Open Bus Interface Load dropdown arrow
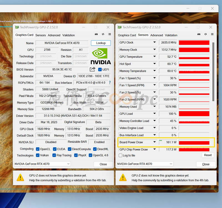222x208 pixels. [155, 135]
